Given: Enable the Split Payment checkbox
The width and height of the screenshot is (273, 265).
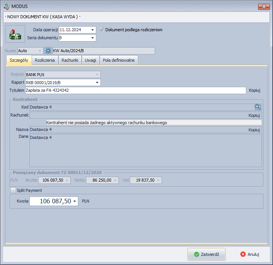Looking at the screenshot, I should click(x=13, y=190).
